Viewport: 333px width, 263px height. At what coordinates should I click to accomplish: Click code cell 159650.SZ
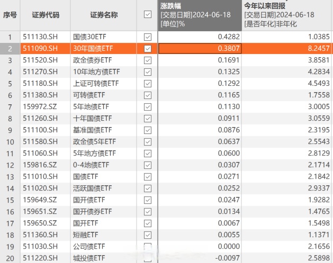click(45, 223)
